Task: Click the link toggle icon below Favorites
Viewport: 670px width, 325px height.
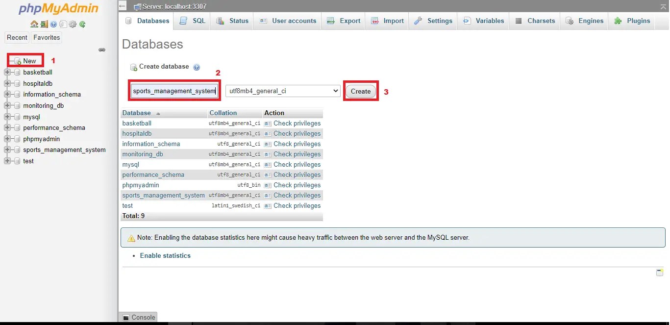Action: click(x=101, y=50)
